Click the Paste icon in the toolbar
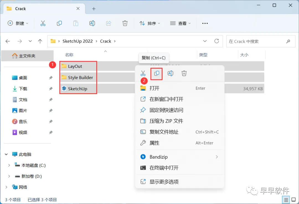 click(x=76, y=23)
